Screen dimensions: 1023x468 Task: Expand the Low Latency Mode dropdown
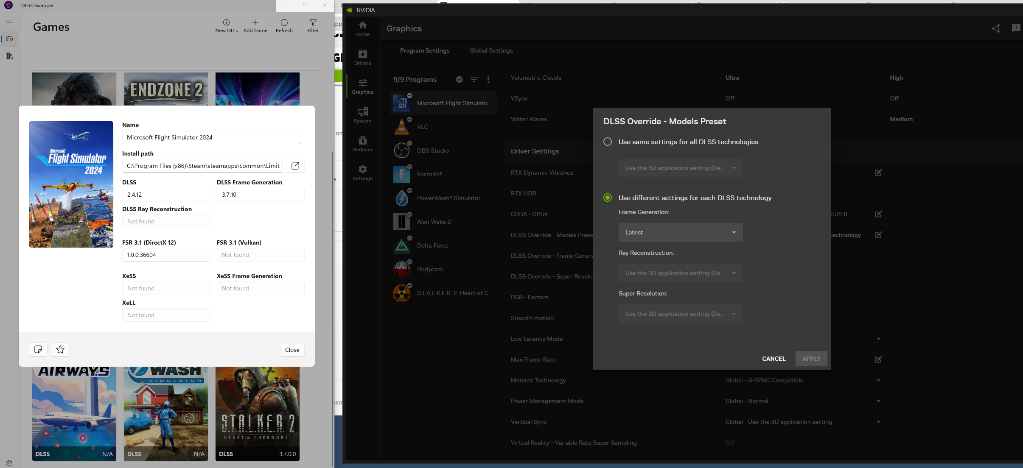click(x=878, y=339)
